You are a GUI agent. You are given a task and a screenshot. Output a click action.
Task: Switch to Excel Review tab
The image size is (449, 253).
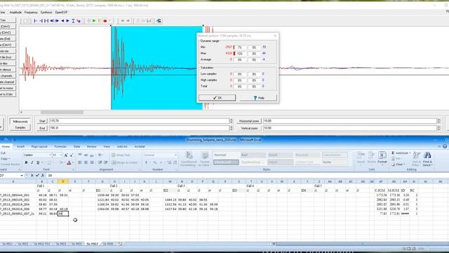tap(92, 147)
